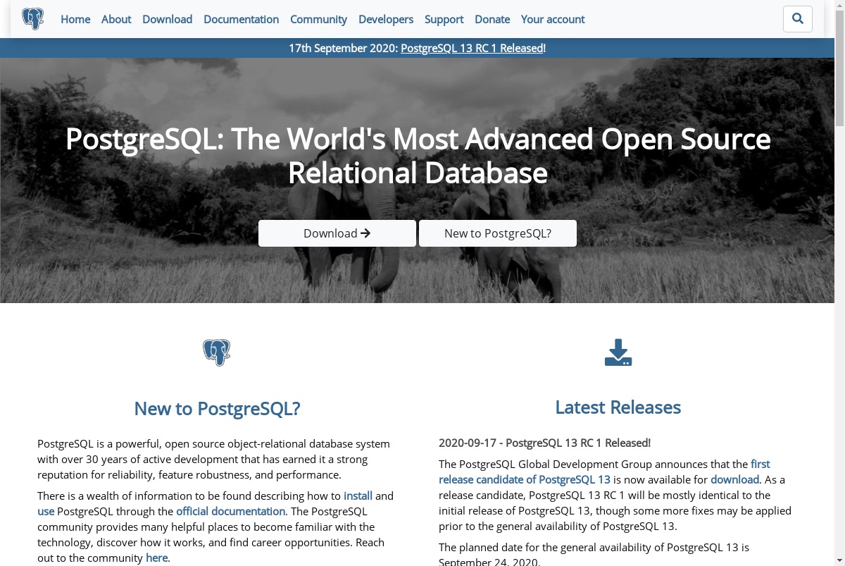The image size is (845, 566).
Task: Click the hero Download arrow button
Action: (x=337, y=233)
